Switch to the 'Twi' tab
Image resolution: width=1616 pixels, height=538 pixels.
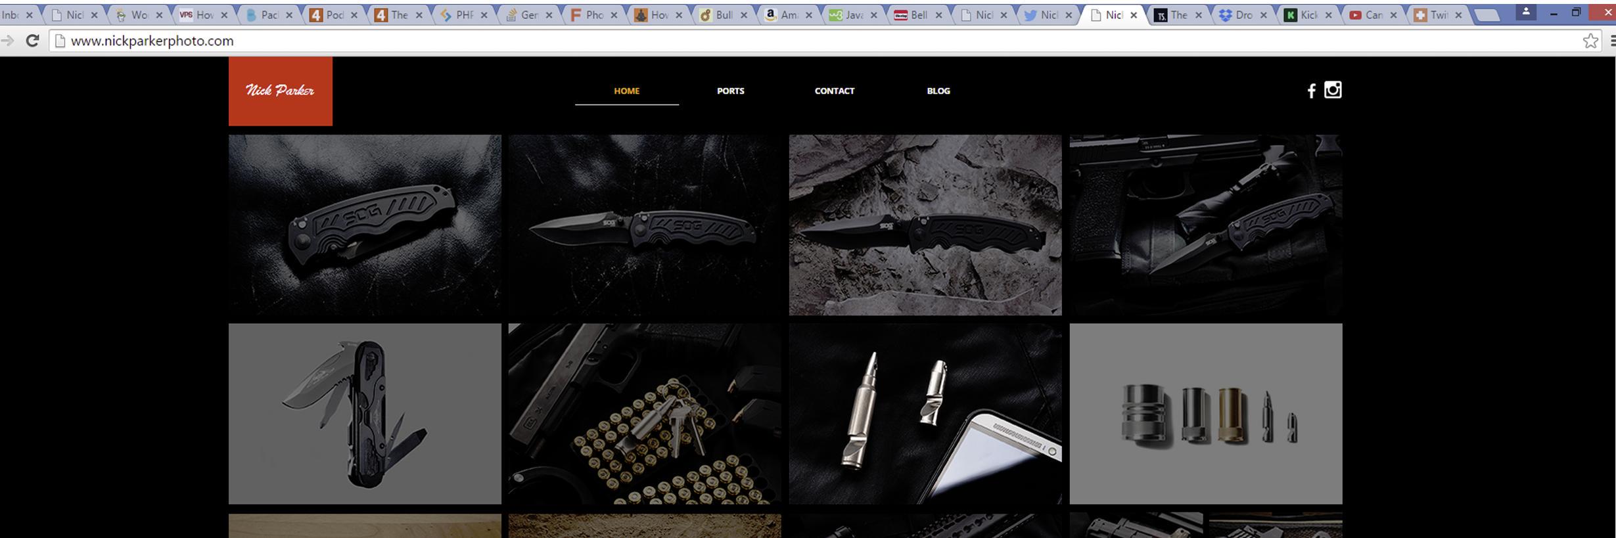coord(1437,15)
